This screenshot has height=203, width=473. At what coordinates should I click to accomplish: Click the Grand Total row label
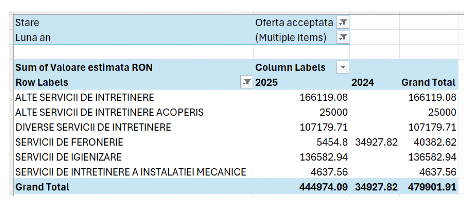point(43,187)
